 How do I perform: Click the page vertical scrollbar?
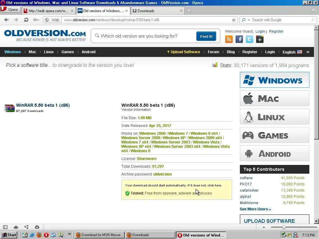pyautogui.click(x=317, y=85)
